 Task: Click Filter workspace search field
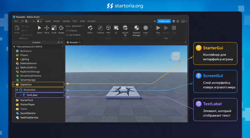tap(38, 46)
